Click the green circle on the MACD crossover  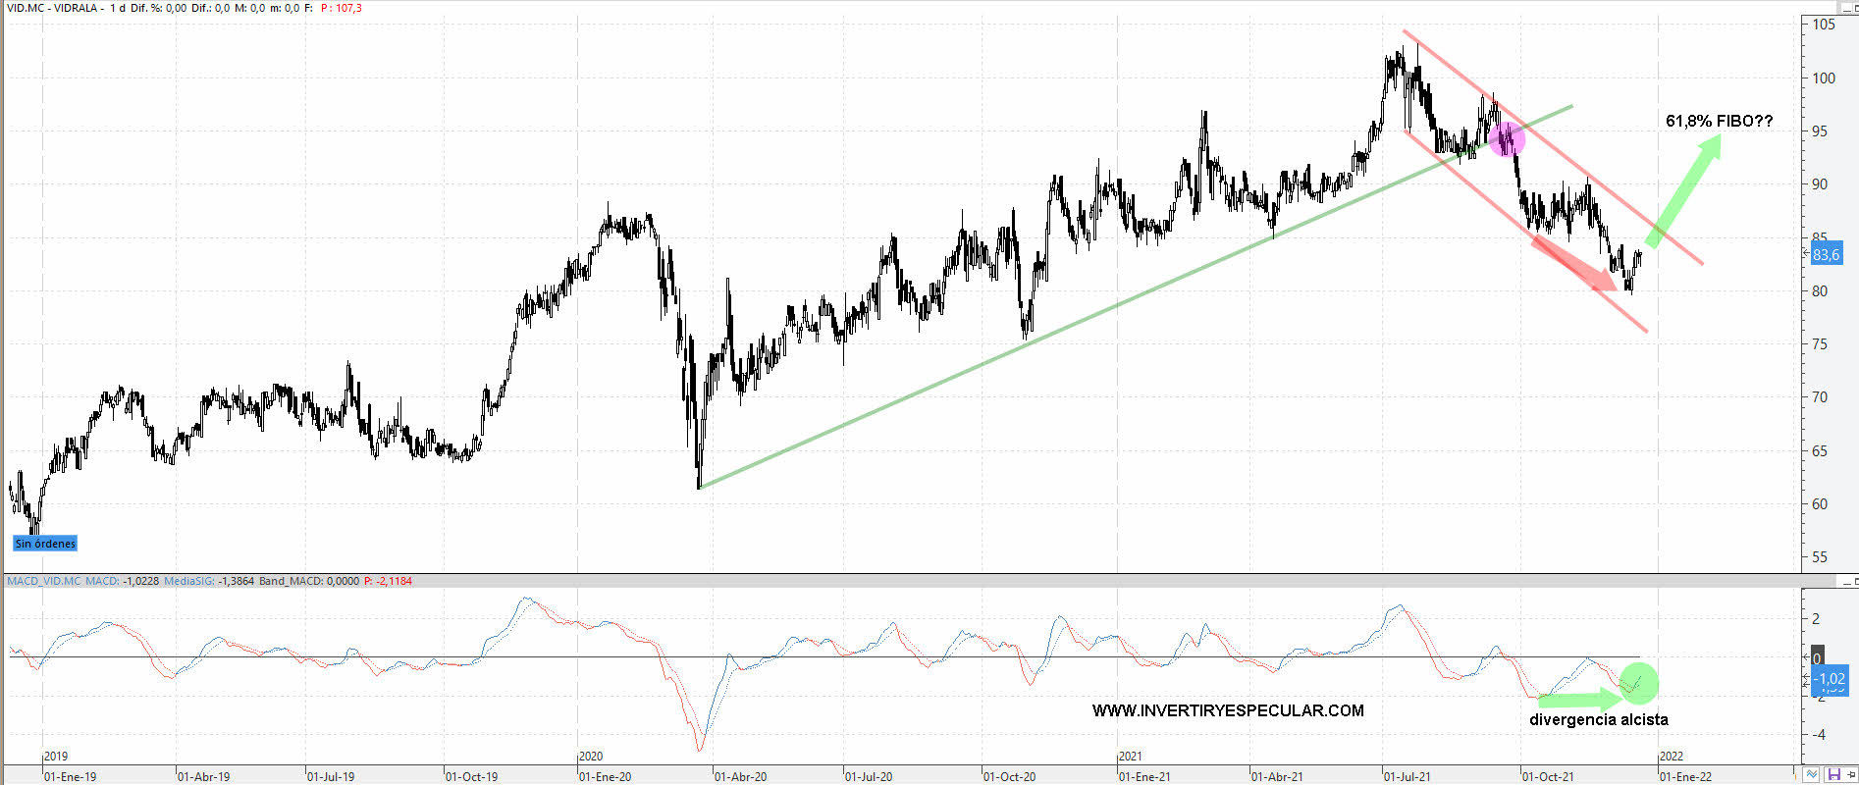point(1638,681)
